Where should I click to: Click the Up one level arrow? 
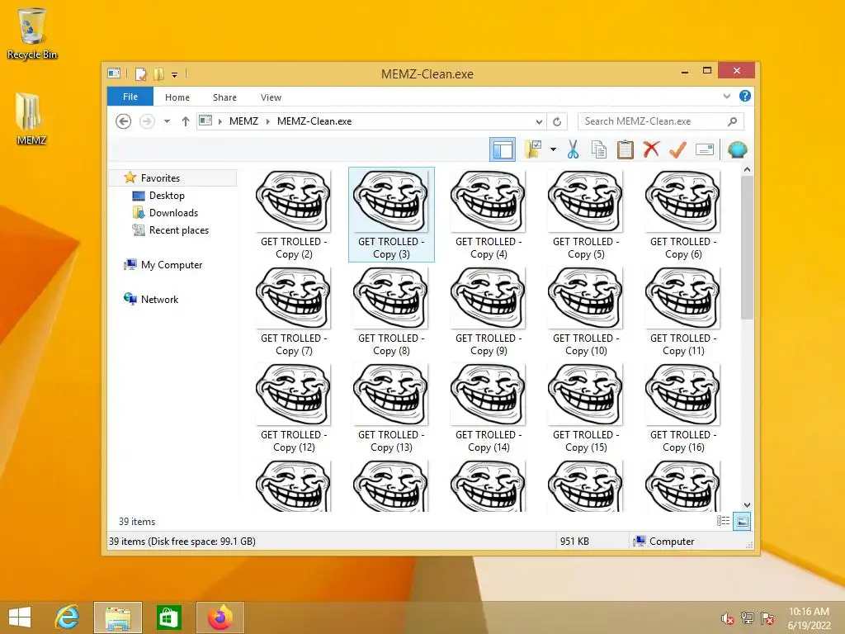click(x=186, y=121)
